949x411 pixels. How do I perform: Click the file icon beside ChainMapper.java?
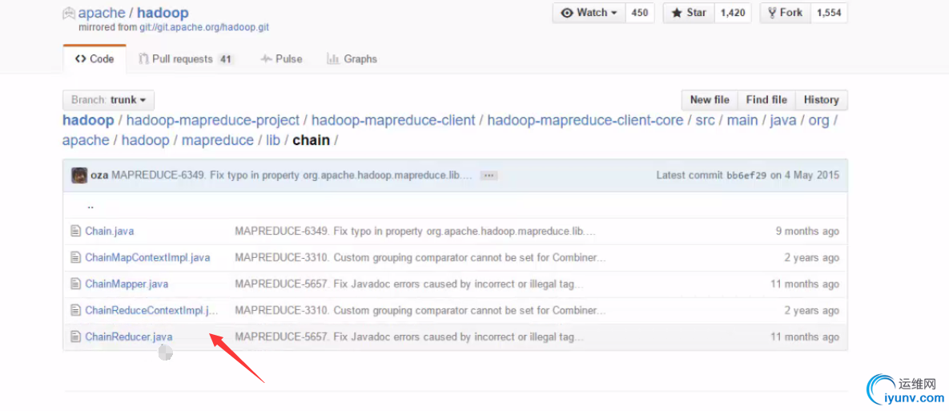click(x=75, y=284)
